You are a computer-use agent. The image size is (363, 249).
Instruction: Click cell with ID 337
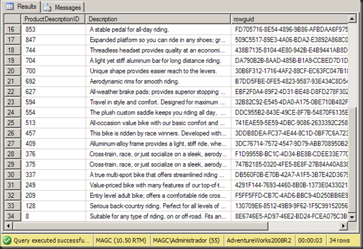pos(53,174)
